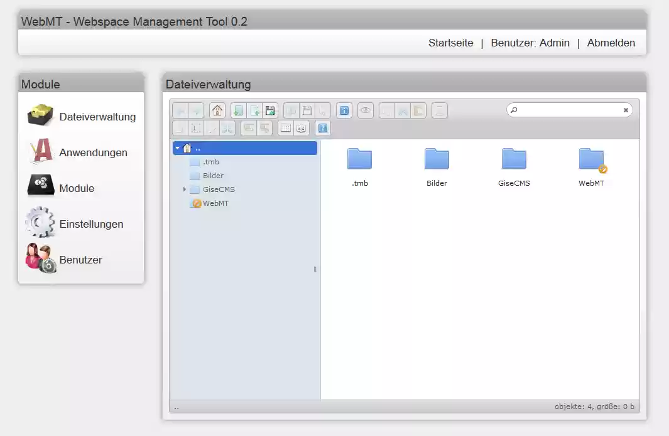Select the root '..' row in folder tree
Screen dimensions: 669x436
tap(245, 148)
